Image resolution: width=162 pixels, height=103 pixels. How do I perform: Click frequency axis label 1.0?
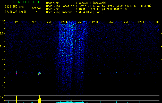[2, 46]
